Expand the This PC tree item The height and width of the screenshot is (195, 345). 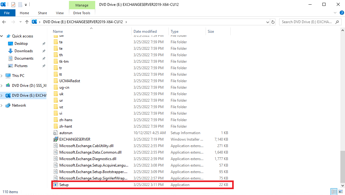(2, 75)
